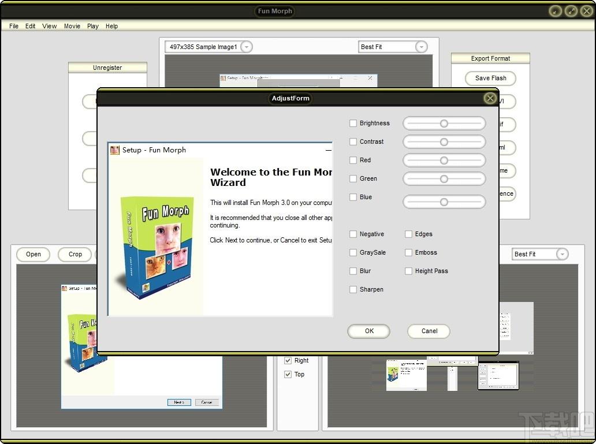This screenshot has width=596, height=444.
Task: Click the Export Format panel header
Action: coord(490,58)
